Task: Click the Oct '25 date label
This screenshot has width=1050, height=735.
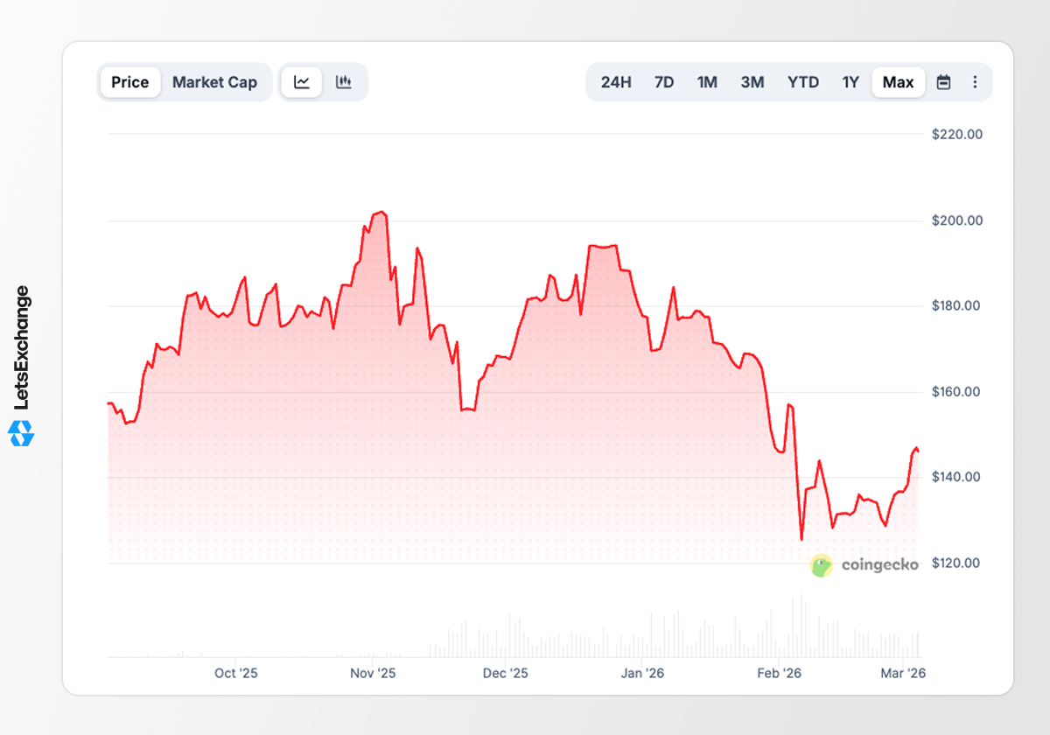Action: click(x=236, y=673)
